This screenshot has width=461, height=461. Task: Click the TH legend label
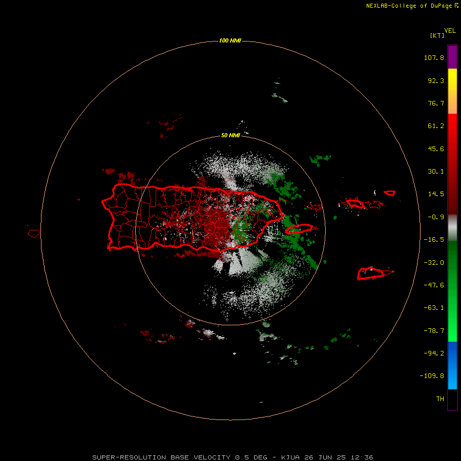(x=440, y=399)
